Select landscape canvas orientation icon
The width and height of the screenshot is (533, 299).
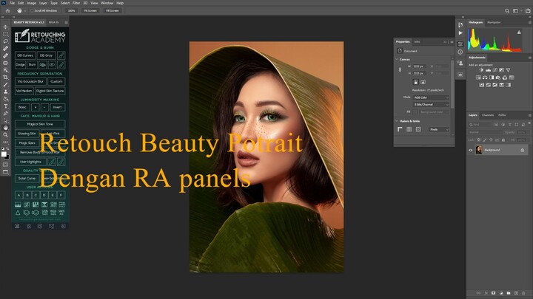coord(423,82)
